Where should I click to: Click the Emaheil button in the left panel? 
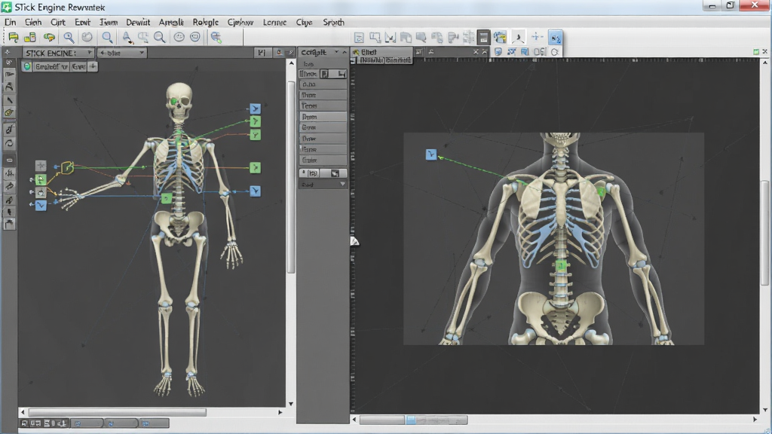click(x=51, y=66)
